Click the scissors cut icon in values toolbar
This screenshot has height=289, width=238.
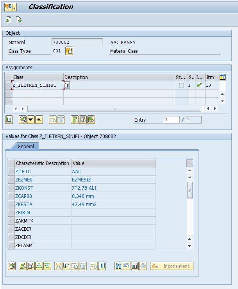coord(58,266)
